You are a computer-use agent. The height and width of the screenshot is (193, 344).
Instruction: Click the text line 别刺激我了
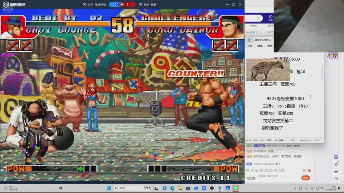272,128
